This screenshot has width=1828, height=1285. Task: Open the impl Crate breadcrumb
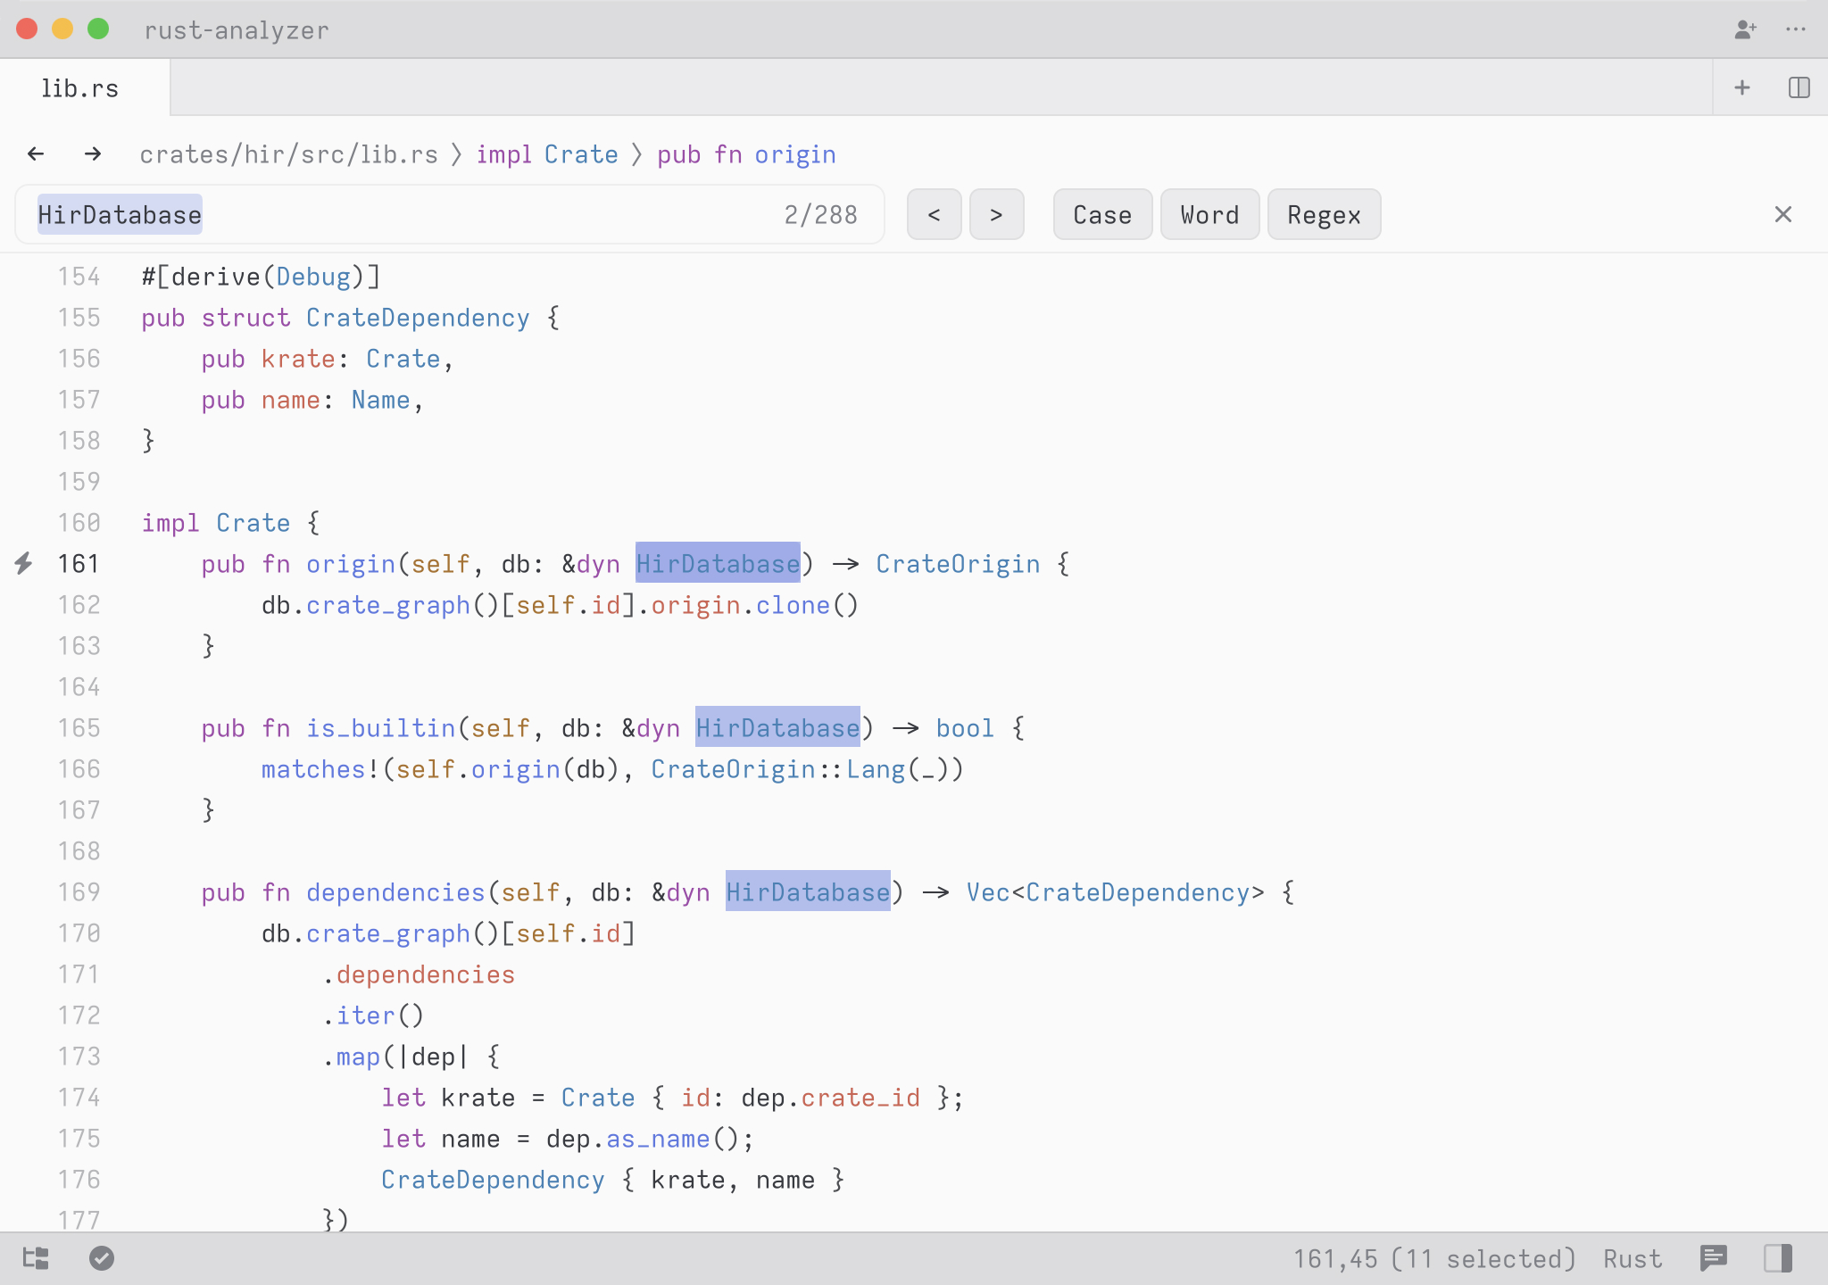(x=546, y=154)
